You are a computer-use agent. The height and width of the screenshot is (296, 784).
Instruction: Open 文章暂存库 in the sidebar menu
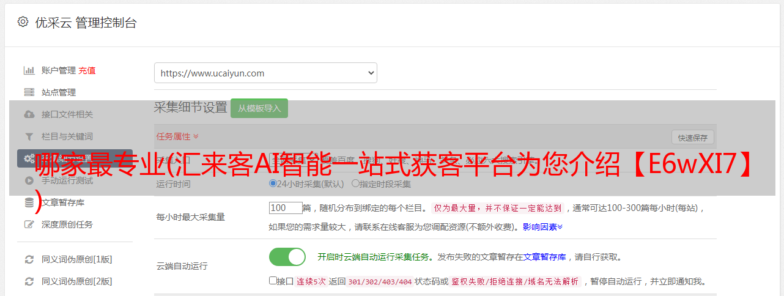63,202
